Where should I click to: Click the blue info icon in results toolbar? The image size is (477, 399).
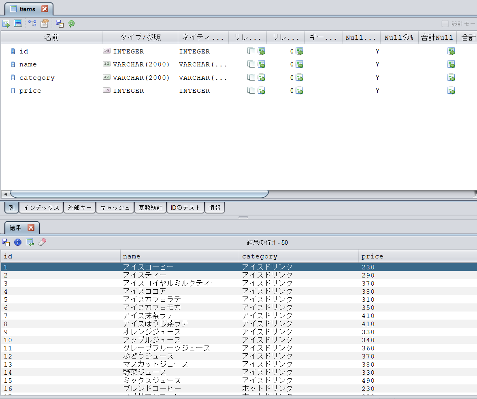point(18,242)
